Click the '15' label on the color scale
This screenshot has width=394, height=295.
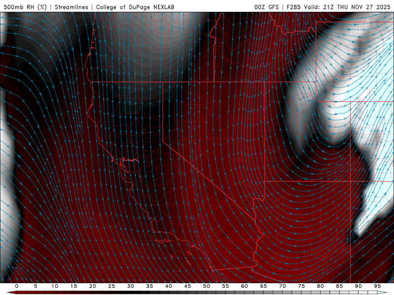coord(73,286)
